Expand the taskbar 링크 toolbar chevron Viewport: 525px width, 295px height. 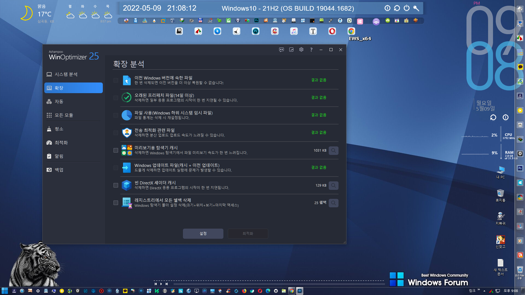(x=479, y=290)
